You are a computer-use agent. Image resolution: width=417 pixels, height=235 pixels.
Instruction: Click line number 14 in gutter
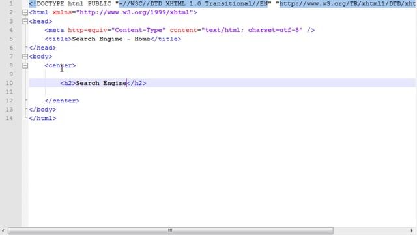point(9,118)
